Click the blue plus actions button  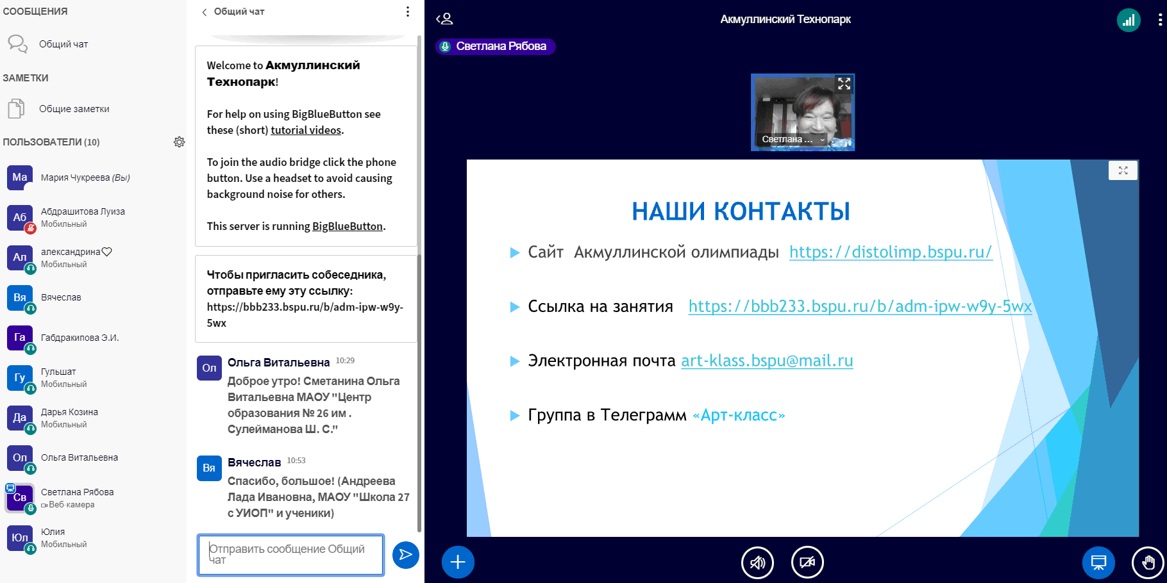(x=458, y=562)
